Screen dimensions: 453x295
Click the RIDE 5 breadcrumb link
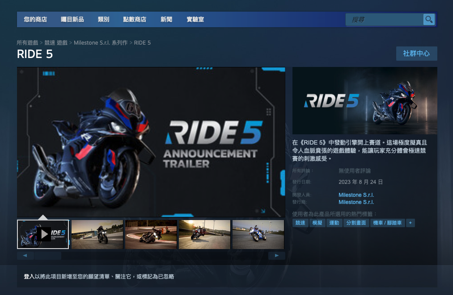(142, 43)
